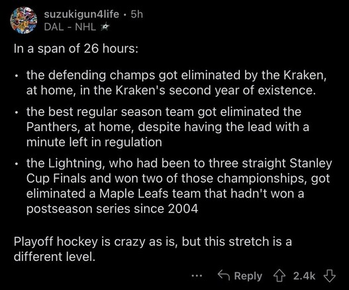This screenshot has height=290, width=349.
Task: Click the bullet about the Lightning
Action: (x=179, y=186)
